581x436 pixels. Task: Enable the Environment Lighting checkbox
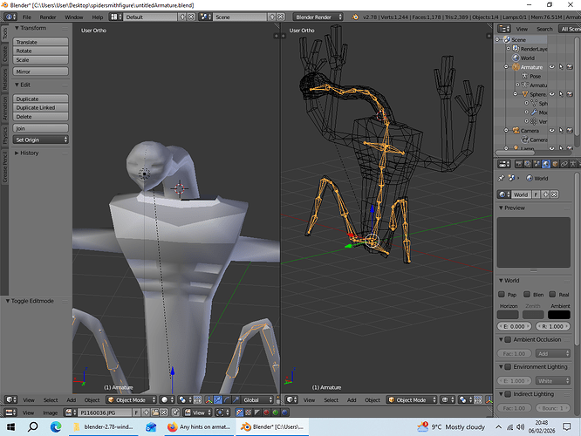[508, 367]
